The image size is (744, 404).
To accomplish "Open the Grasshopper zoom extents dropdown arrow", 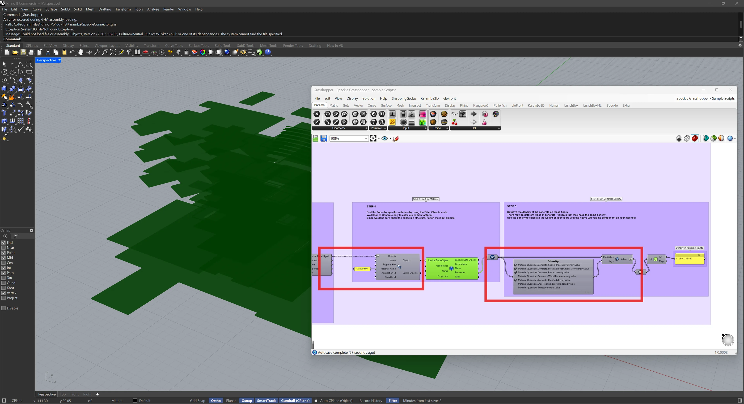I will 379,139.
